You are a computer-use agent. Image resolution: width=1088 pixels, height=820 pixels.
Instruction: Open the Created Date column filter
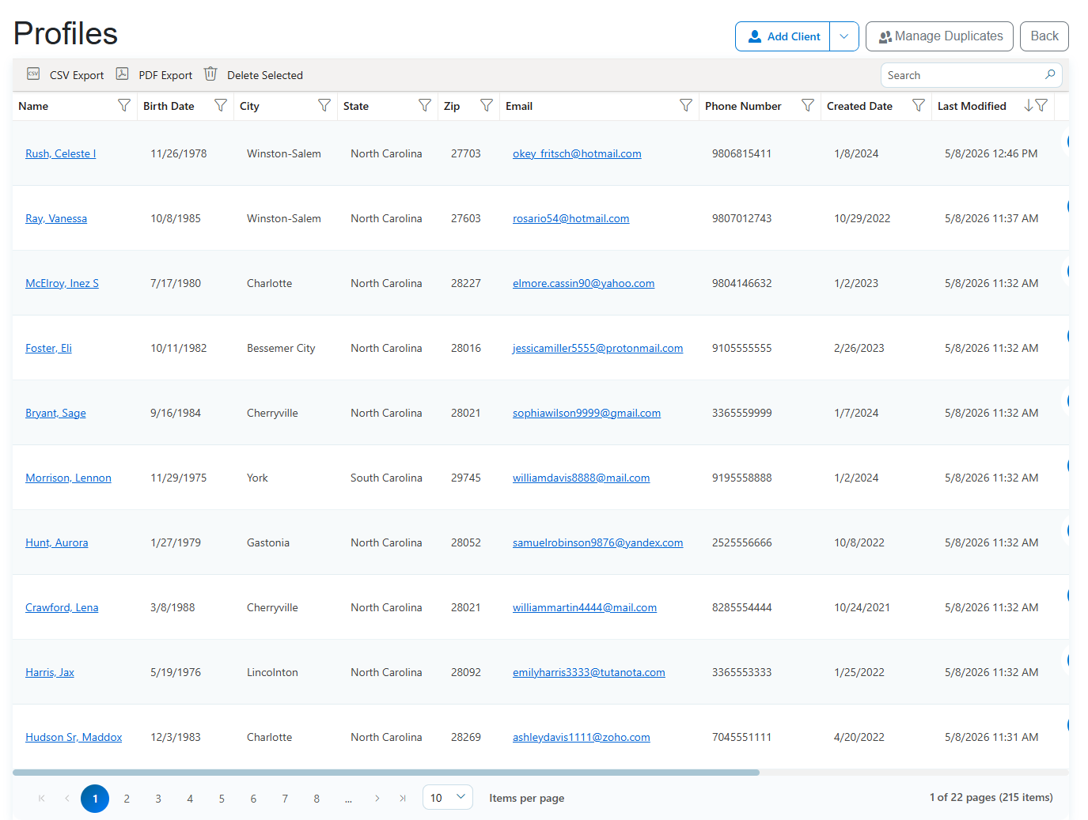(x=919, y=105)
